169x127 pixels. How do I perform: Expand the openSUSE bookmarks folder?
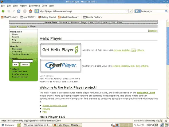coord(28,17)
